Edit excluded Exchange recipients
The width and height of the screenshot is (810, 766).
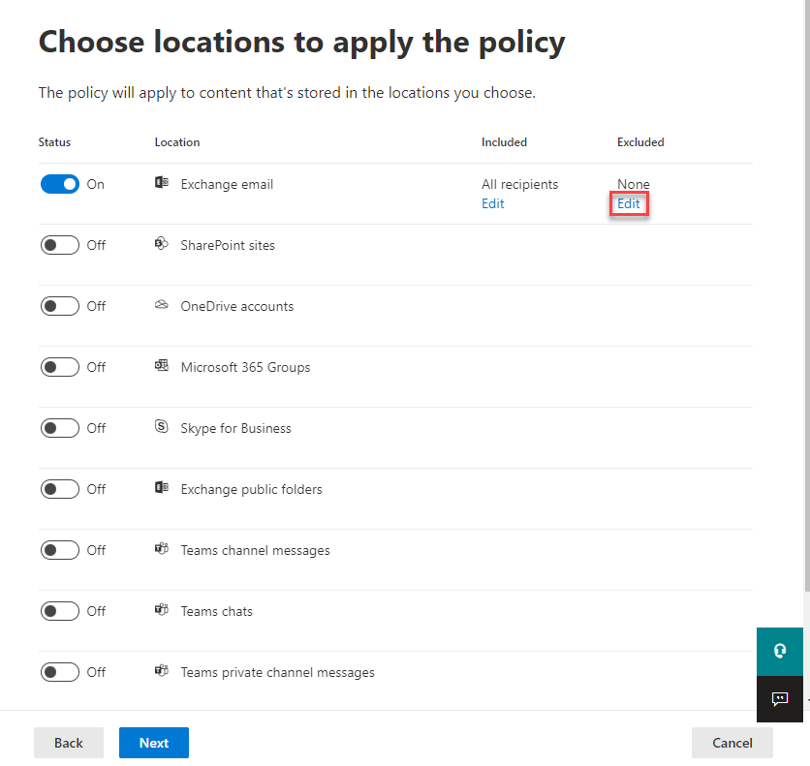coord(629,204)
